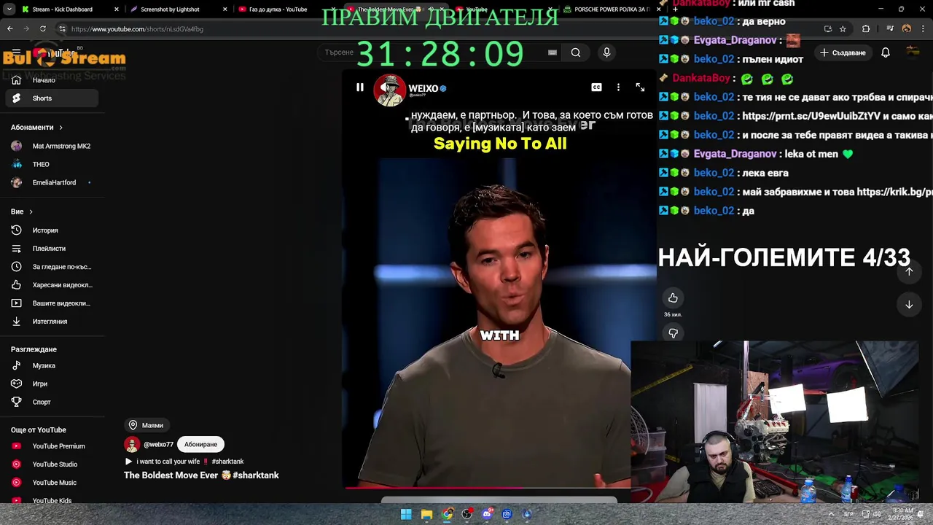The width and height of the screenshot is (933, 525).
Task: Open the Windows Start menu
Action: pyautogui.click(x=406, y=514)
